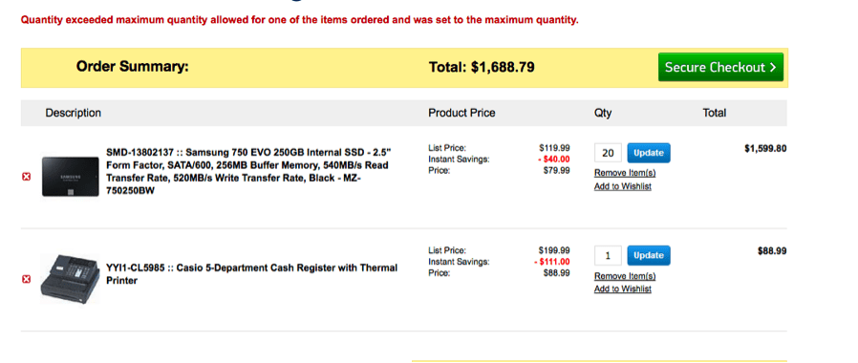Add the Samsung SSD to Wishlist
This screenshot has height=363, width=858.
click(623, 186)
